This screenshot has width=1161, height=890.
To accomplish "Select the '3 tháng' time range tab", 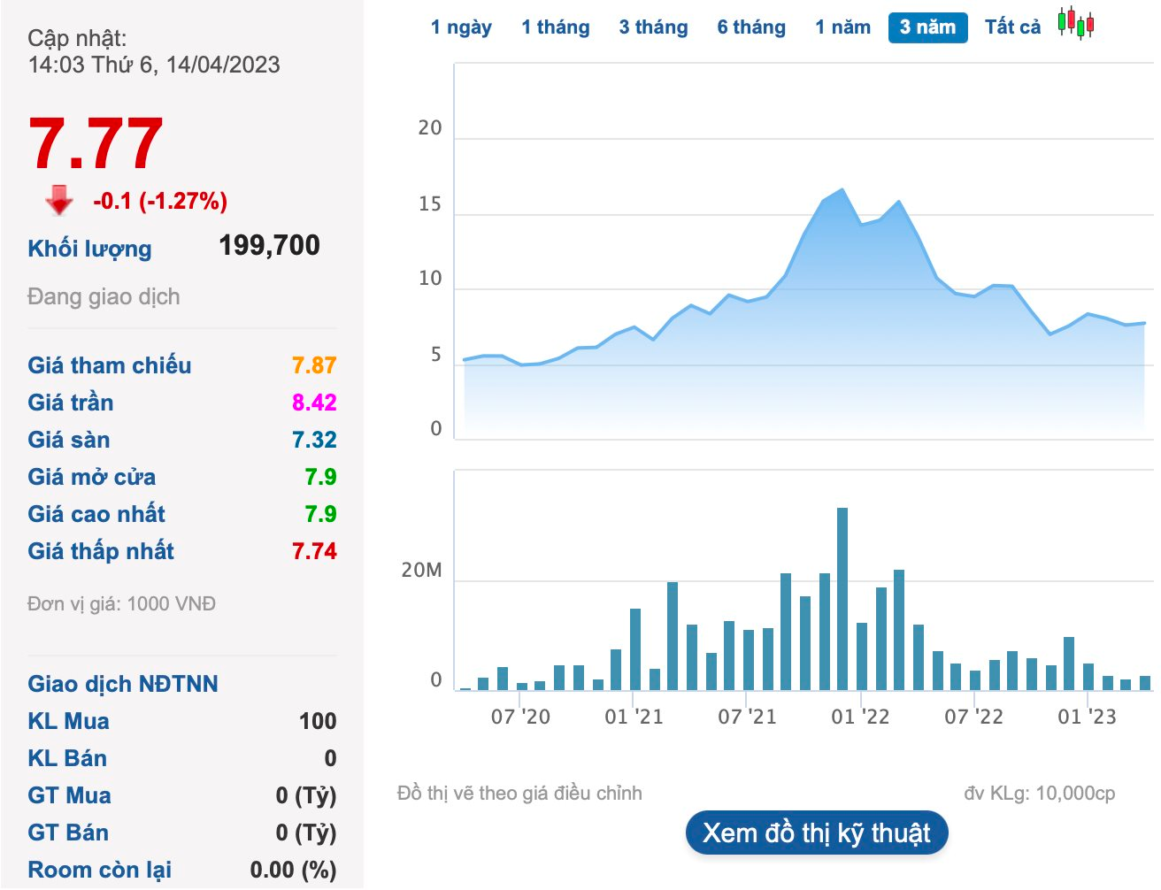I will [653, 27].
